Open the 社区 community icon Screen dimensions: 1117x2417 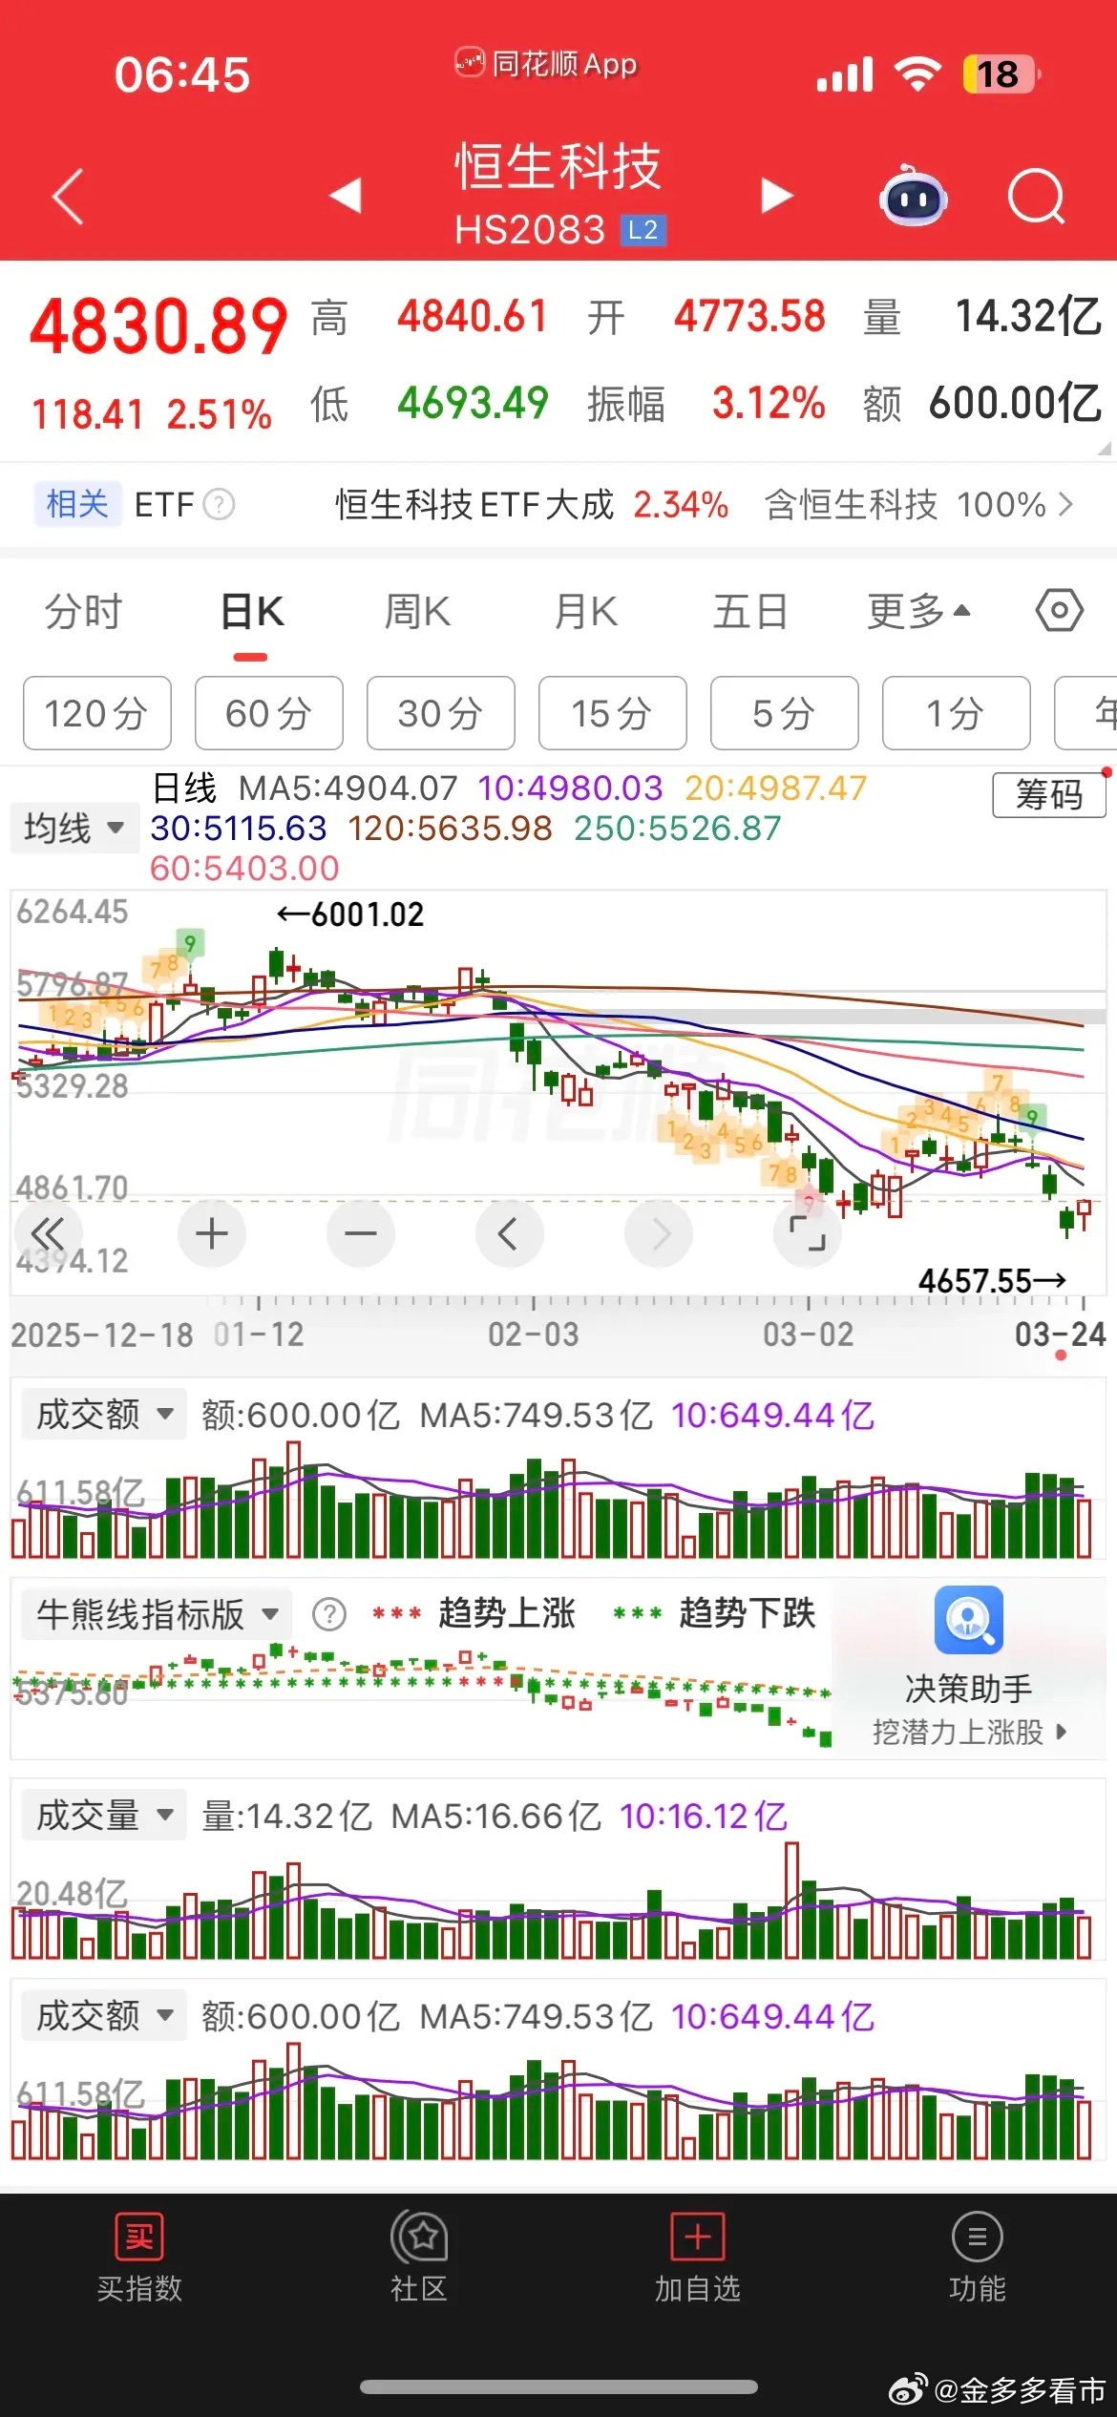418,2236
